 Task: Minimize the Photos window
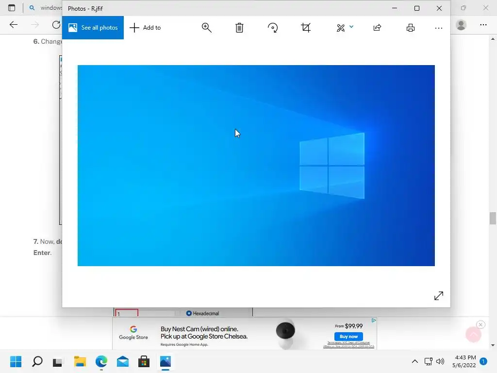click(395, 8)
